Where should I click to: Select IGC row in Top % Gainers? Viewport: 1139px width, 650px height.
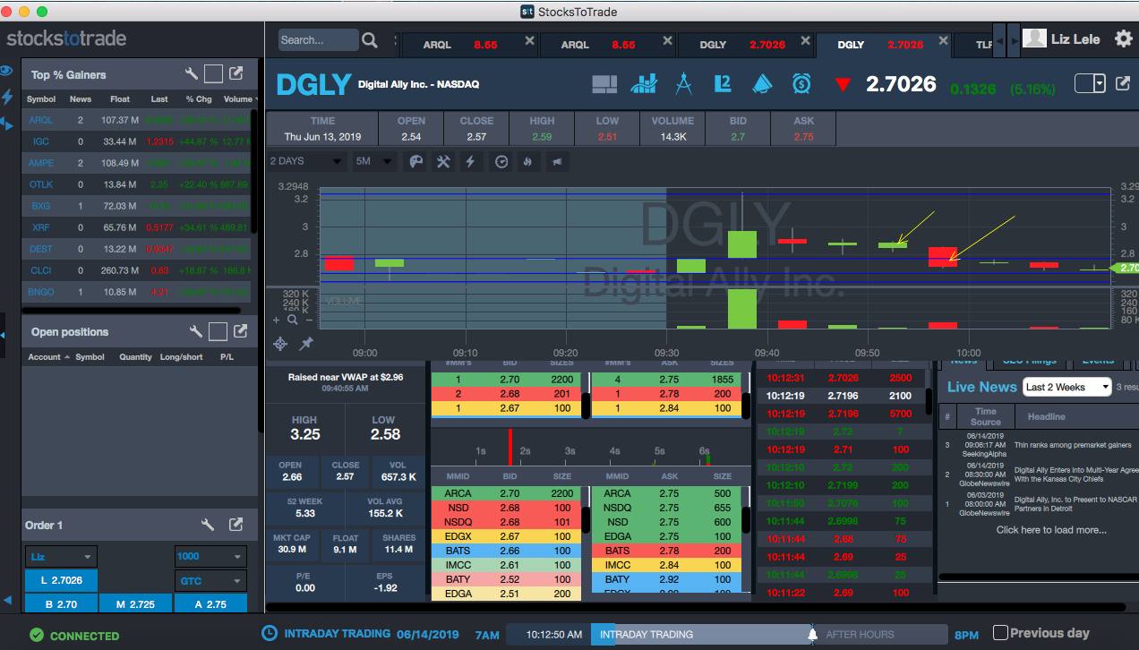tap(136, 141)
